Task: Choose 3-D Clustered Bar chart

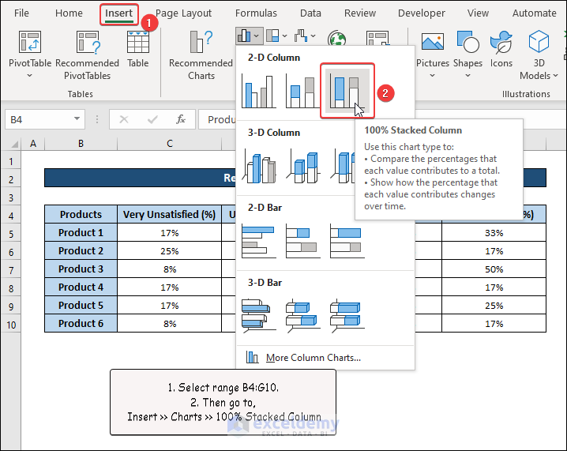Action: [x=259, y=316]
